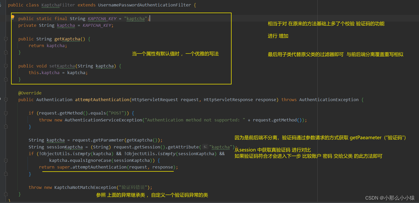Collapse the getKaptcha() method fold marker

(x=6, y=39)
